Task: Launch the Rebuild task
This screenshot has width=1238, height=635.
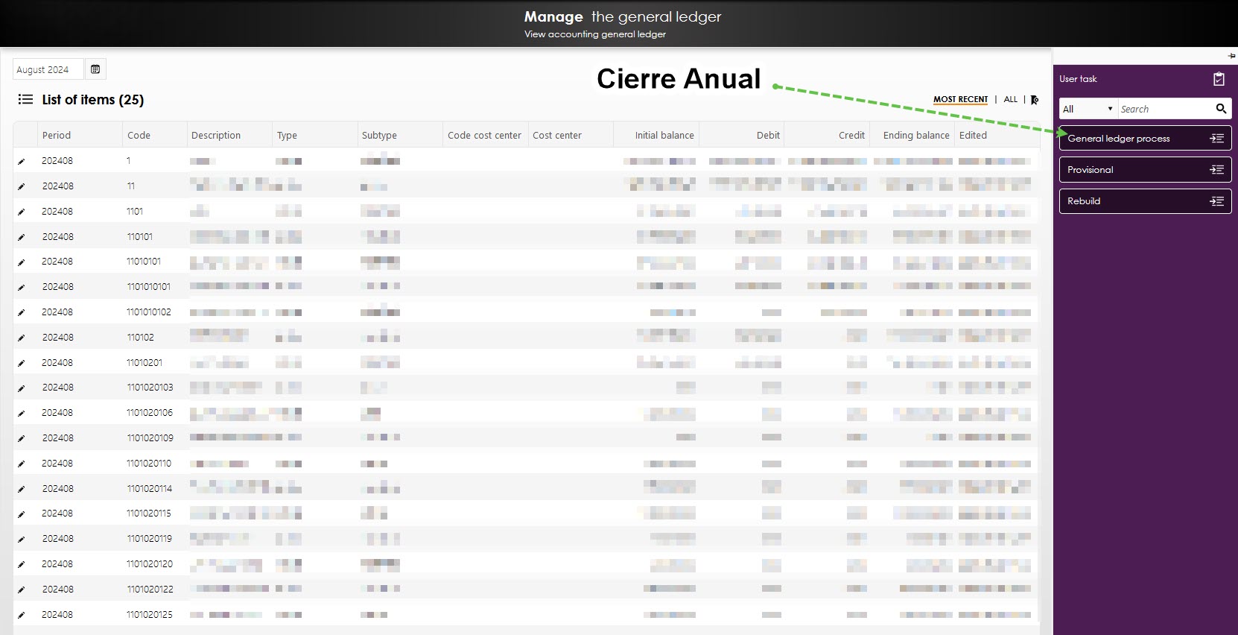Action: click(1145, 200)
